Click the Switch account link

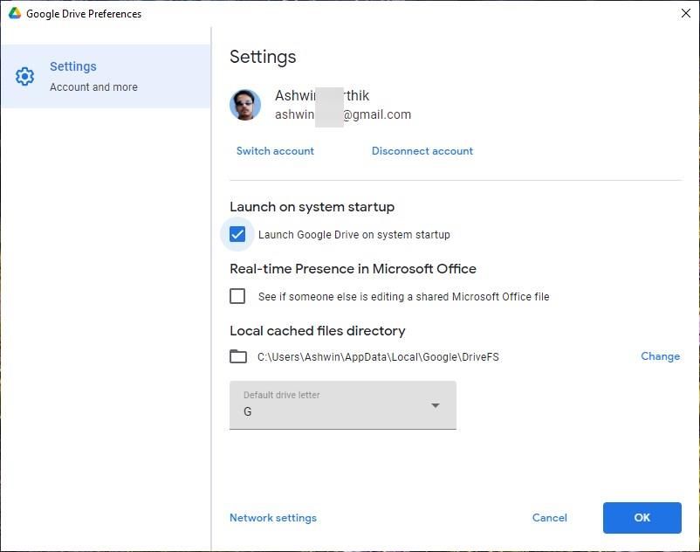pyautogui.click(x=275, y=151)
